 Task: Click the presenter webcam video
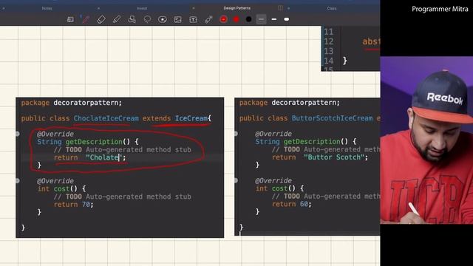coord(426,140)
